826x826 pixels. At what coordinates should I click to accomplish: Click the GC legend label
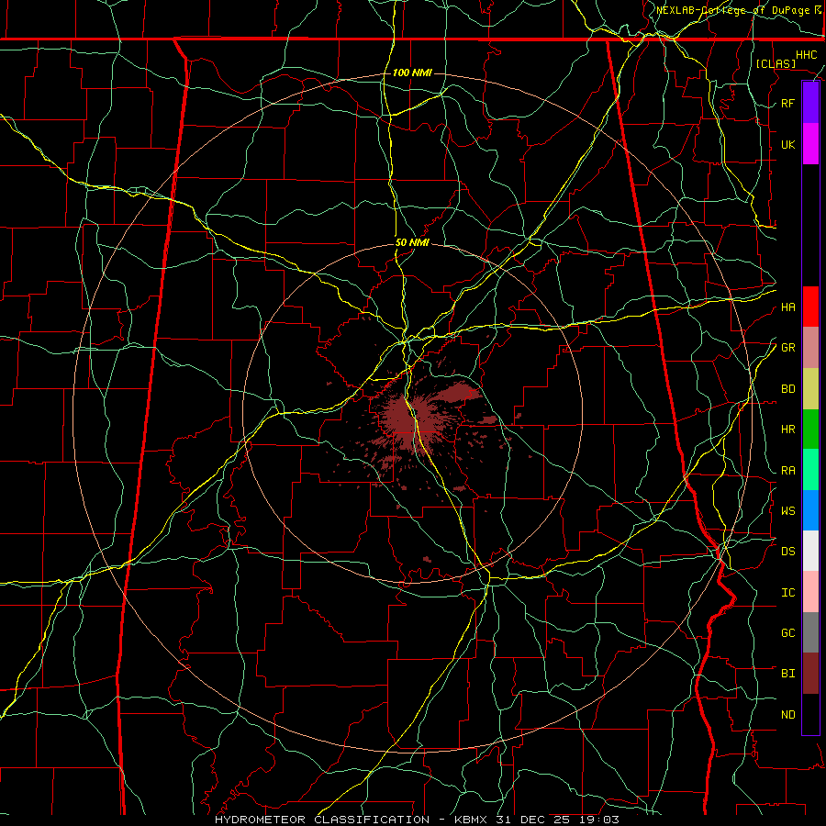[787, 632]
